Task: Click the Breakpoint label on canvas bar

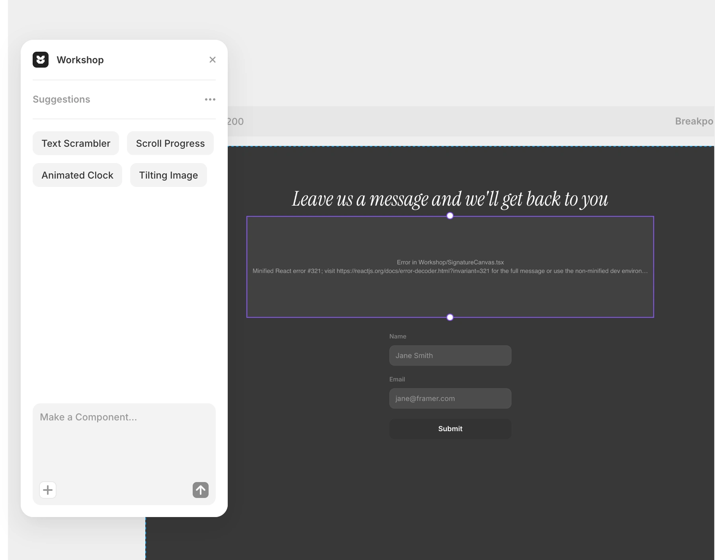Action: click(x=694, y=121)
